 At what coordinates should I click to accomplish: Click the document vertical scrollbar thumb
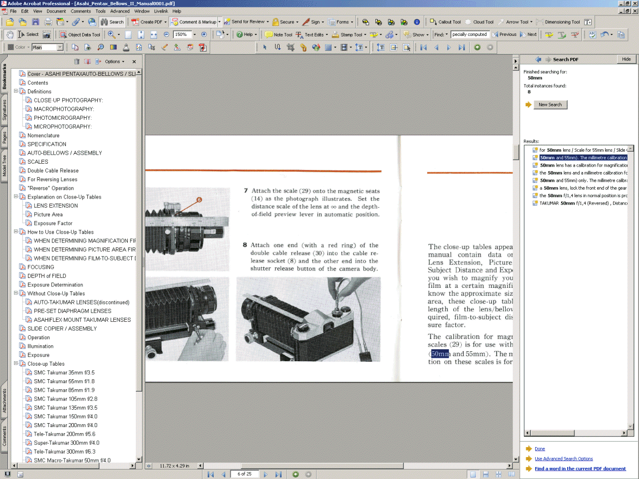coord(516,152)
